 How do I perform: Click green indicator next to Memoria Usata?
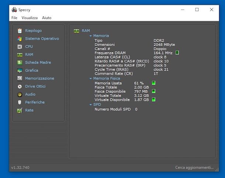point(153,83)
